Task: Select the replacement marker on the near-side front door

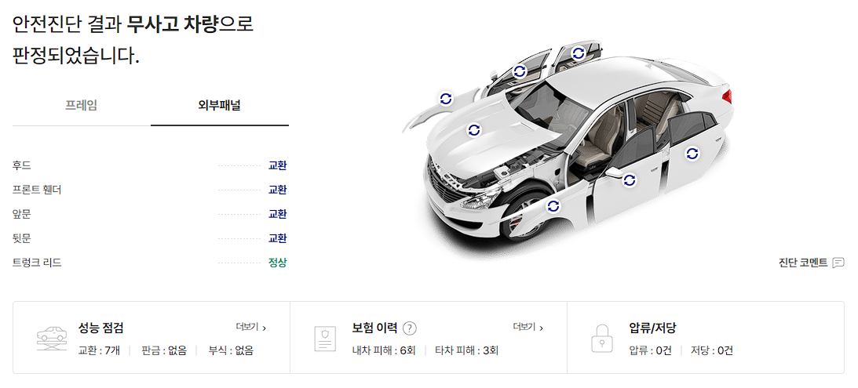Action: (630, 179)
